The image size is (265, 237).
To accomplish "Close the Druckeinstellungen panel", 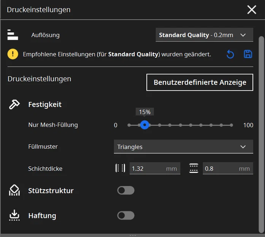I will (x=252, y=10).
